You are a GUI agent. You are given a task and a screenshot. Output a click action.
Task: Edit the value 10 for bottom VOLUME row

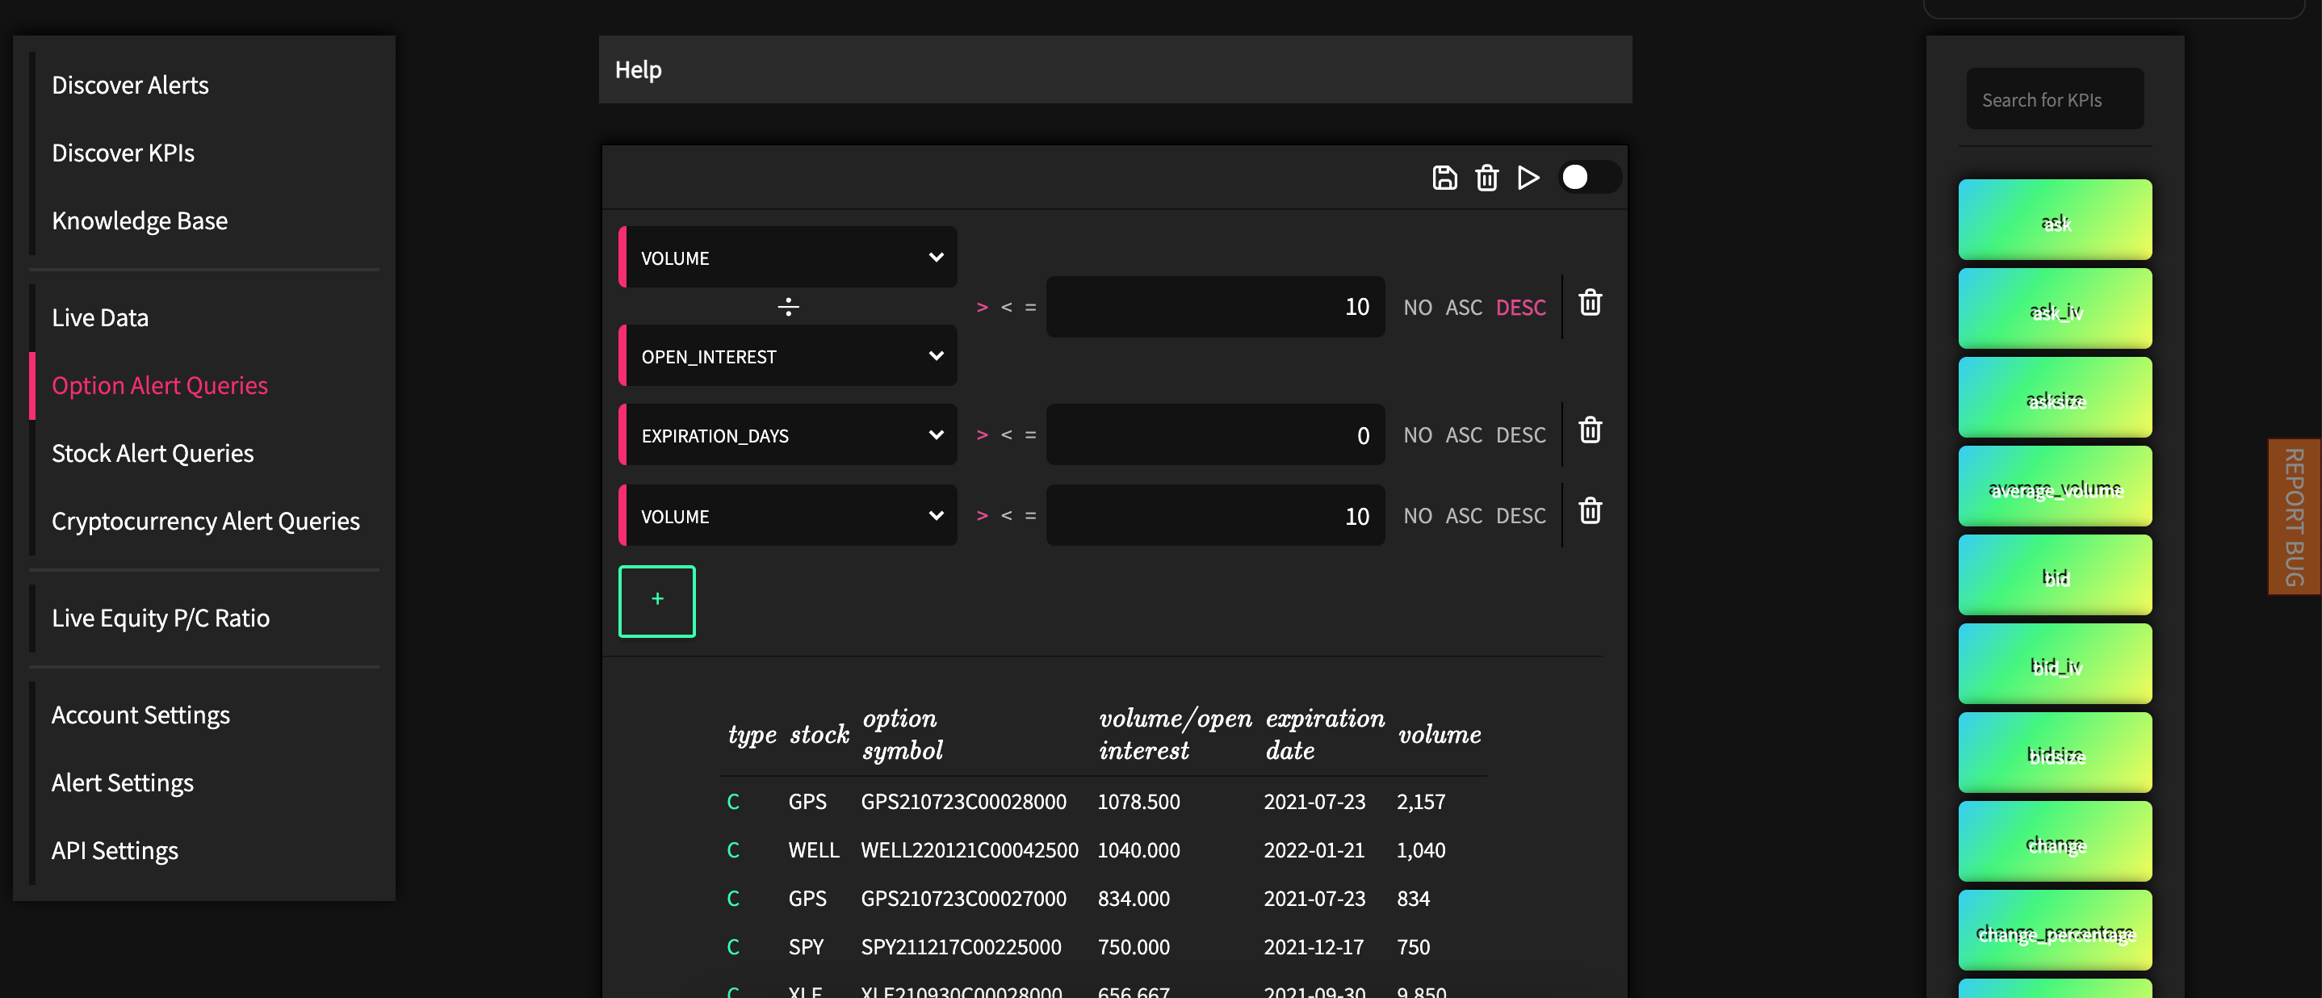[1215, 516]
